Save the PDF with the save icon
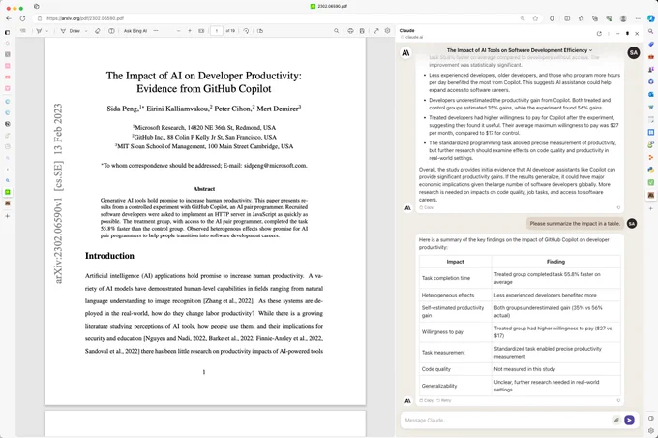 click(362, 31)
